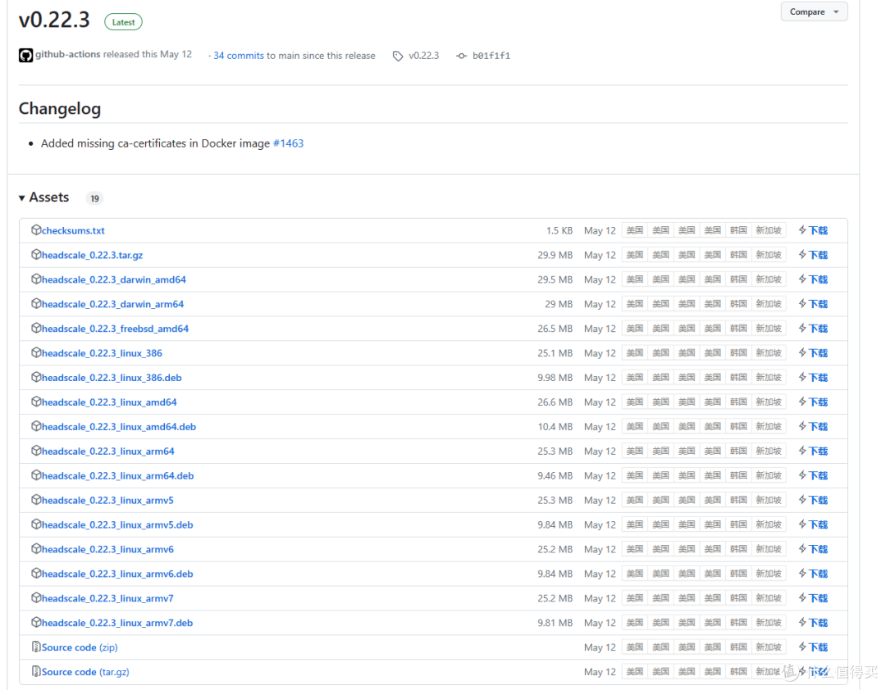Screen dimensions: 886x690
Task: Select first 美国 mirror for checksums.txt
Action: 635,231
